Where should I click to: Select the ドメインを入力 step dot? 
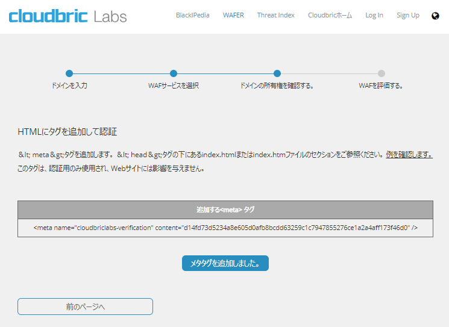pos(69,73)
